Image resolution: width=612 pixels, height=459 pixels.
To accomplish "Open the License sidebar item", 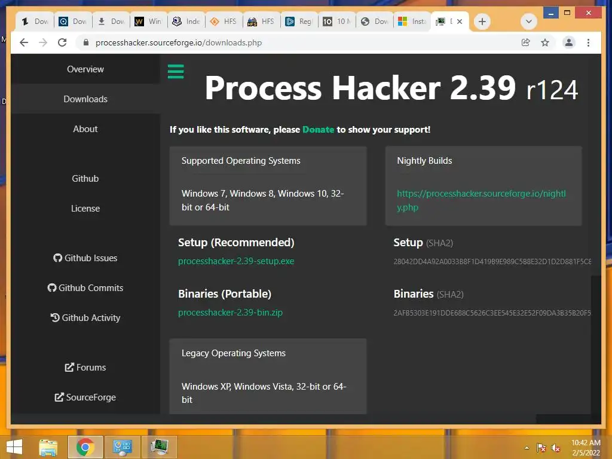I will point(85,209).
